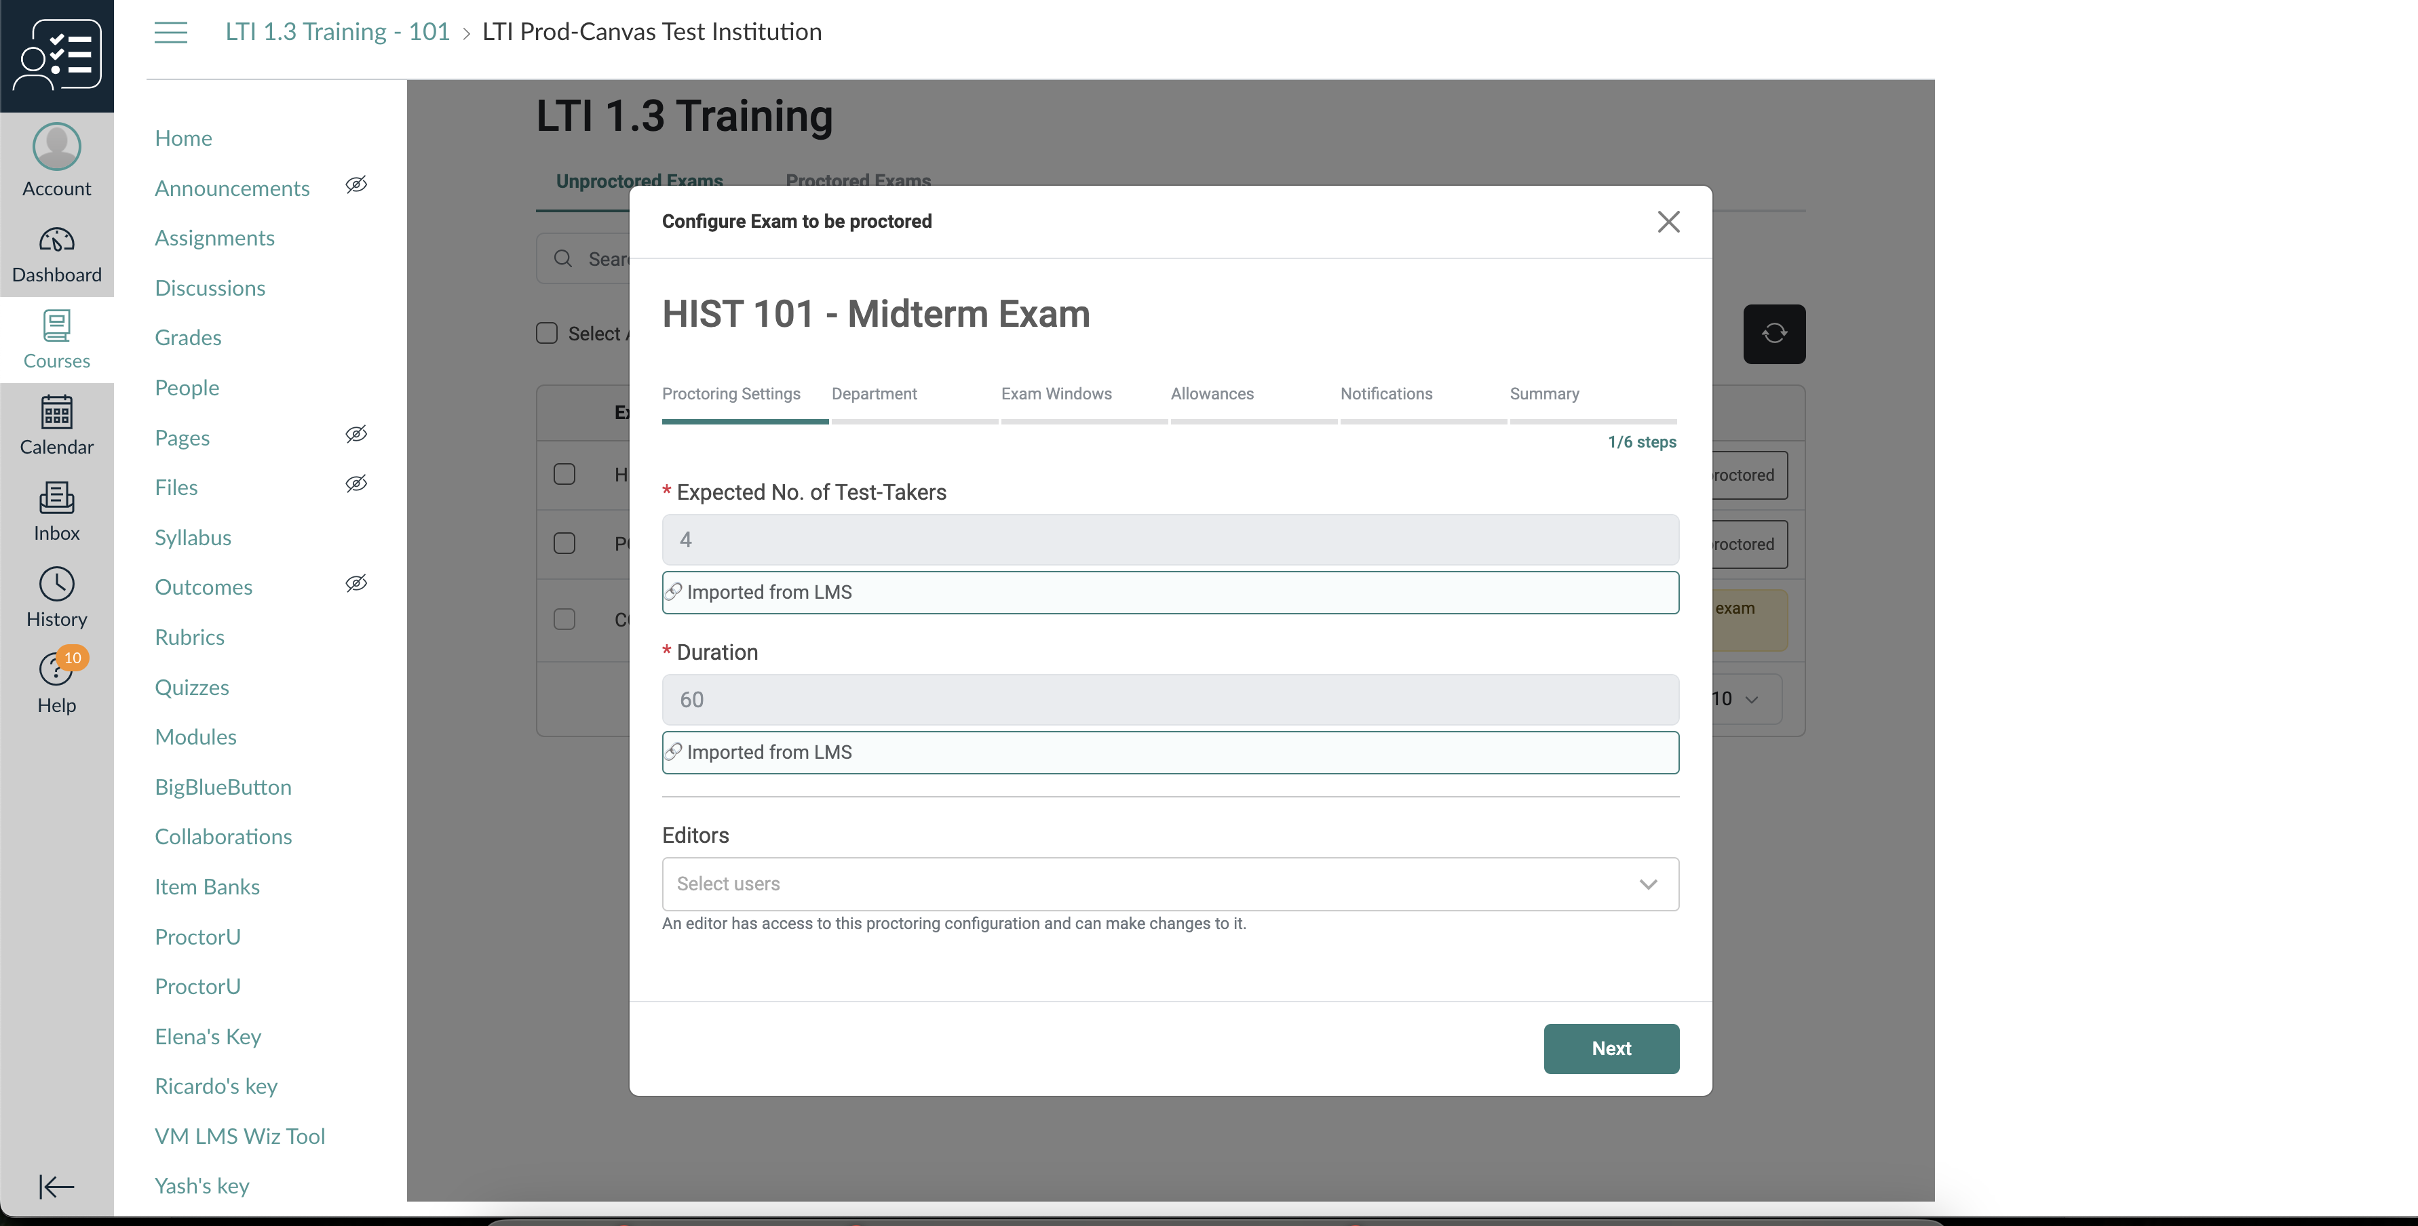Click the Duration input field
The width and height of the screenshot is (2418, 1226).
[x=1170, y=700]
